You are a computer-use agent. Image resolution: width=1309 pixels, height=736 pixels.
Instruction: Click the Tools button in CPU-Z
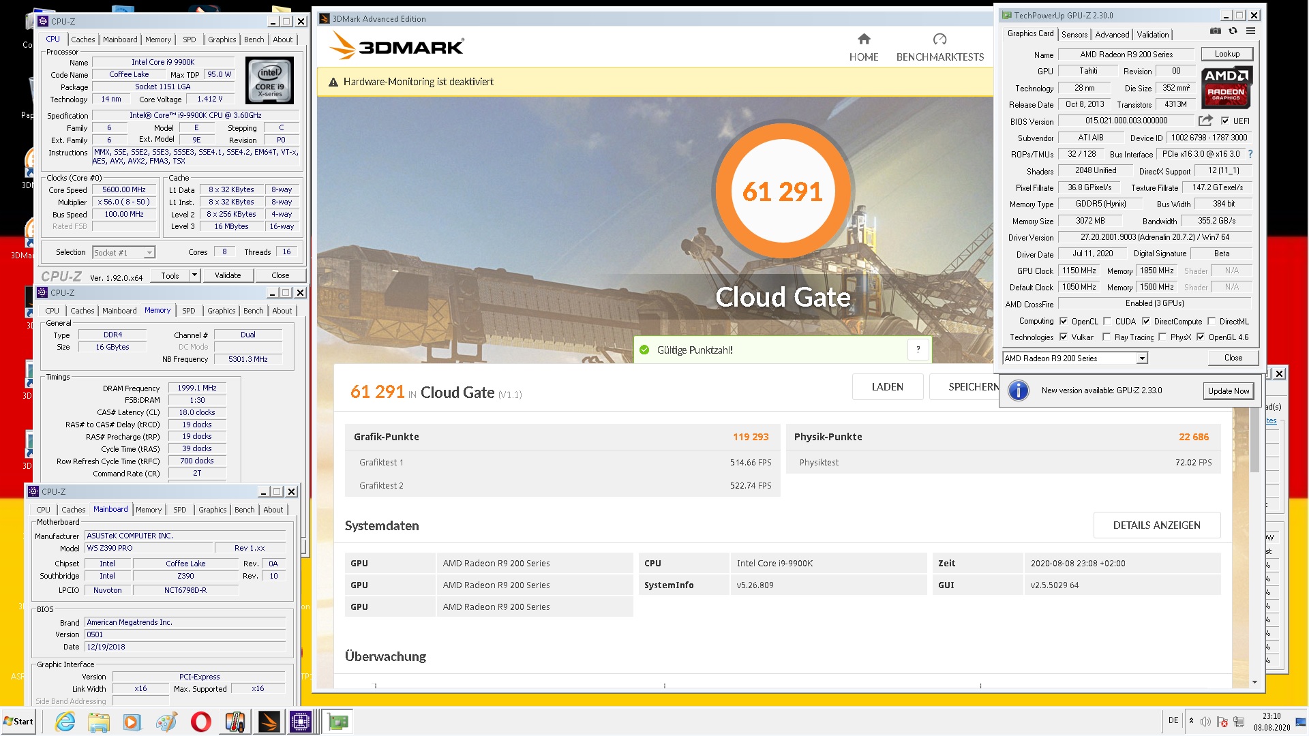coord(170,275)
